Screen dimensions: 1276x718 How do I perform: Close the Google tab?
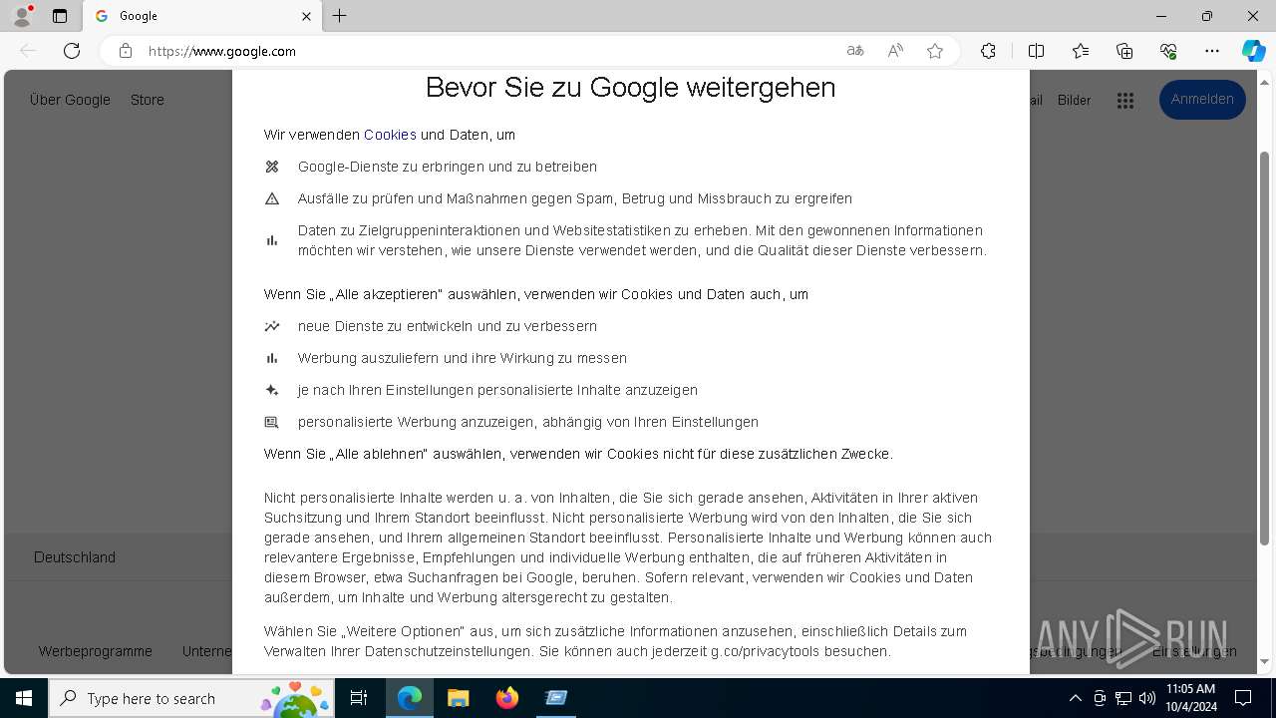[306, 16]
